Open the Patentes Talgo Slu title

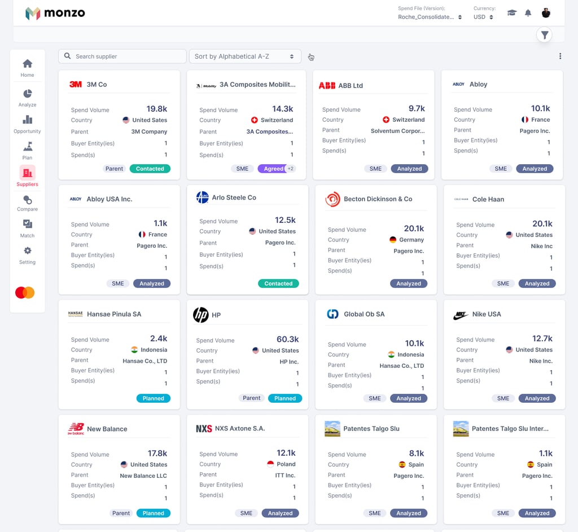(x=371, y=429)
